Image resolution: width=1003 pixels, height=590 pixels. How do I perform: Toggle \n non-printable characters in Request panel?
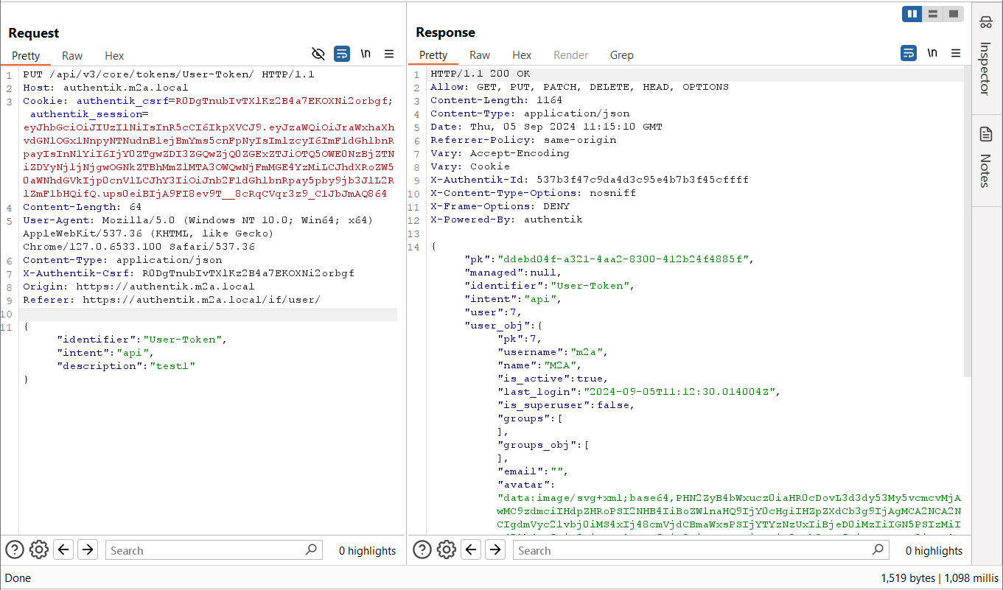(366, 54)
